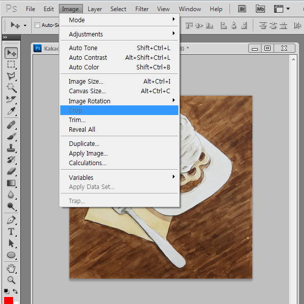304x304 pixels.
Task: Click align bottom edges icon
Action: click(209, 25)
